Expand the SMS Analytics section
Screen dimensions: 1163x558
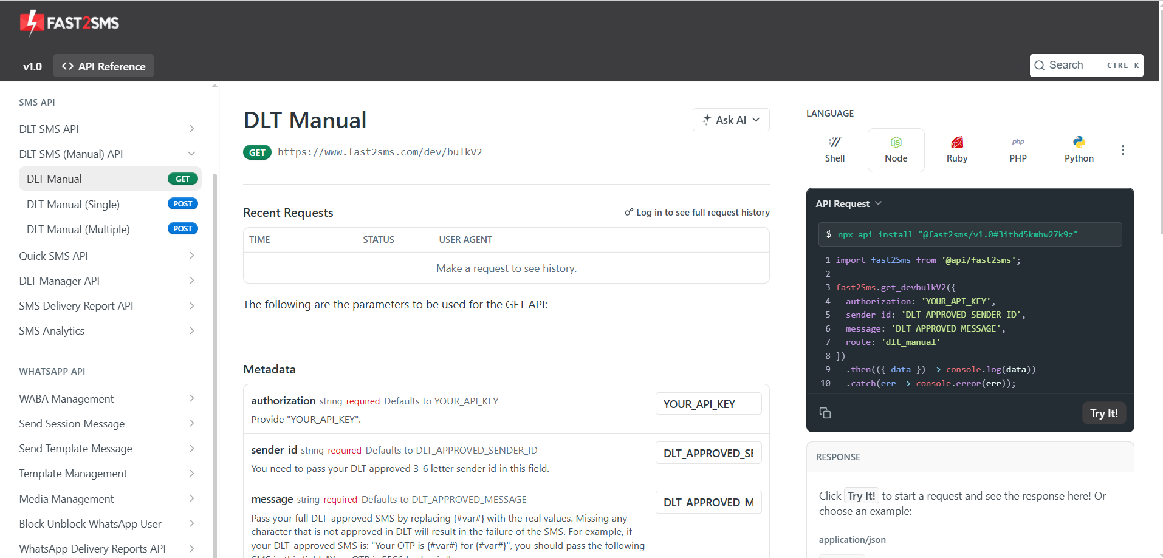click(191, 330)
